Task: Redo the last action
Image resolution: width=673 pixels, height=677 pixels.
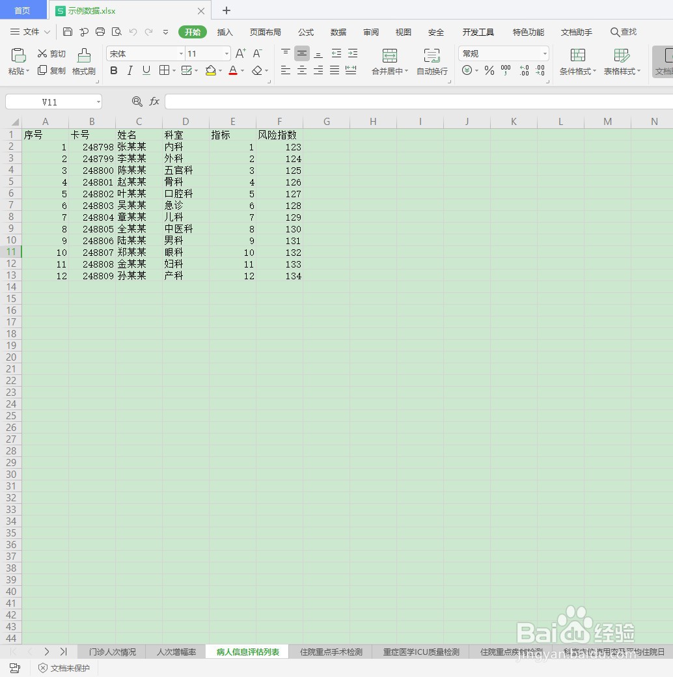Action: [x=149, y=31]
